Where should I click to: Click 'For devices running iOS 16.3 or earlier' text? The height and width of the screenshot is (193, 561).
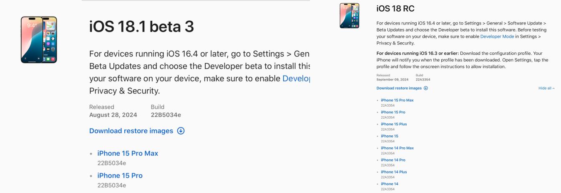(418, 53)
